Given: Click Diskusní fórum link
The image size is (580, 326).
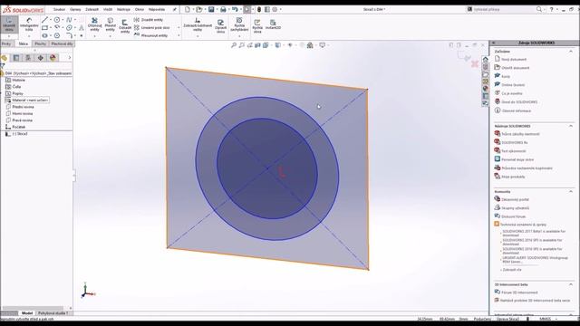Looking at the screenshot, I should 514,216.
